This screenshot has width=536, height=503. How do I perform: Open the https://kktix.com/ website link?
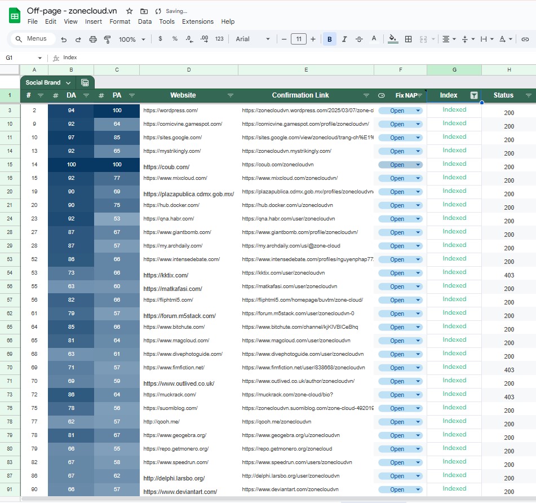166,275
